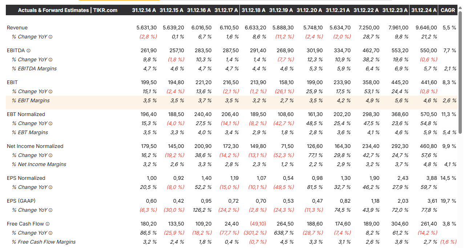Screen dimensions: 464x248
Task: Select the EPS (GAAP) row label
Action: pos(21,201)
